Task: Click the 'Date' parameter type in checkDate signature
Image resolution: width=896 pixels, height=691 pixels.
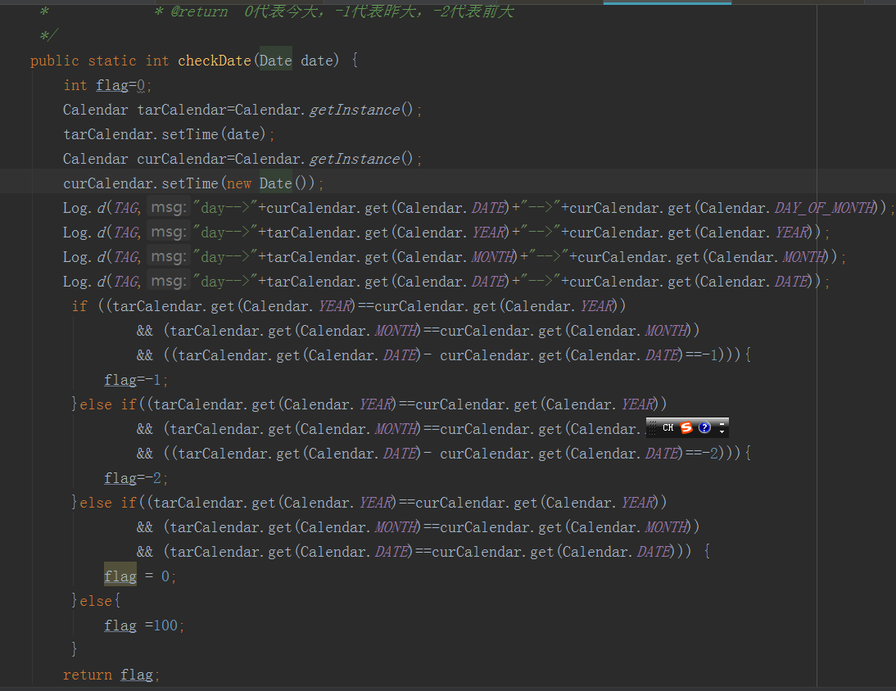Action: tap(276, 61)
